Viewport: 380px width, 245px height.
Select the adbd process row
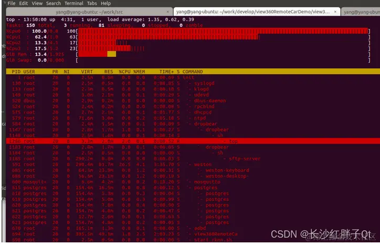pyautogui.click(x=193, y=229)
